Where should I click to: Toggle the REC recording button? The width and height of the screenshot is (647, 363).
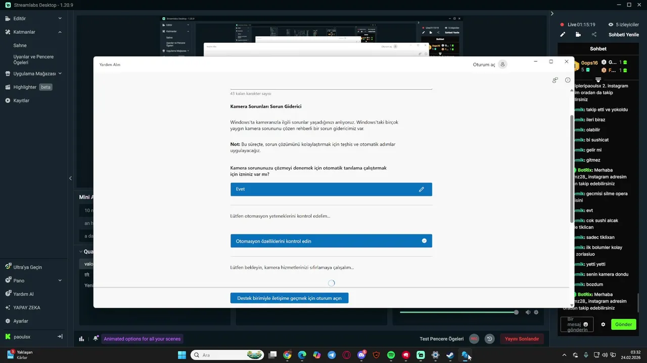(474, 339)
